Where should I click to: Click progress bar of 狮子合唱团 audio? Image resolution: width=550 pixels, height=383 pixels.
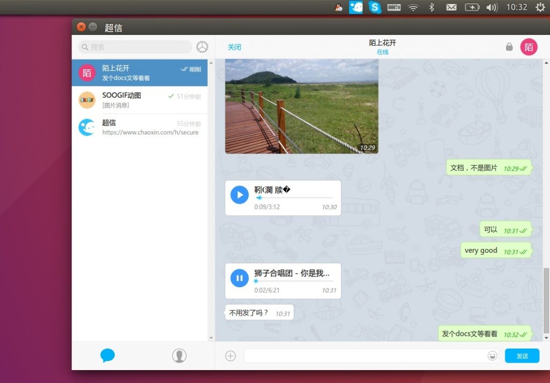point(294,281)
